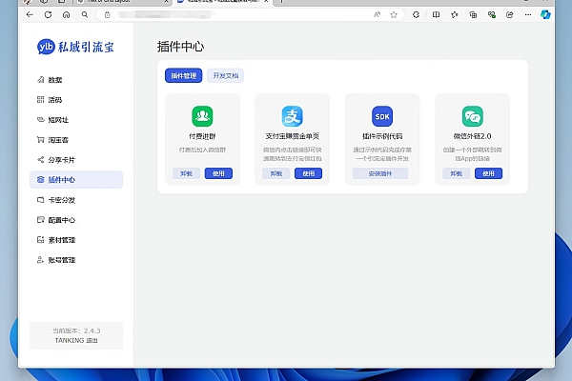
Task: Close the first inactive browser tab
Action: point(166,2)
